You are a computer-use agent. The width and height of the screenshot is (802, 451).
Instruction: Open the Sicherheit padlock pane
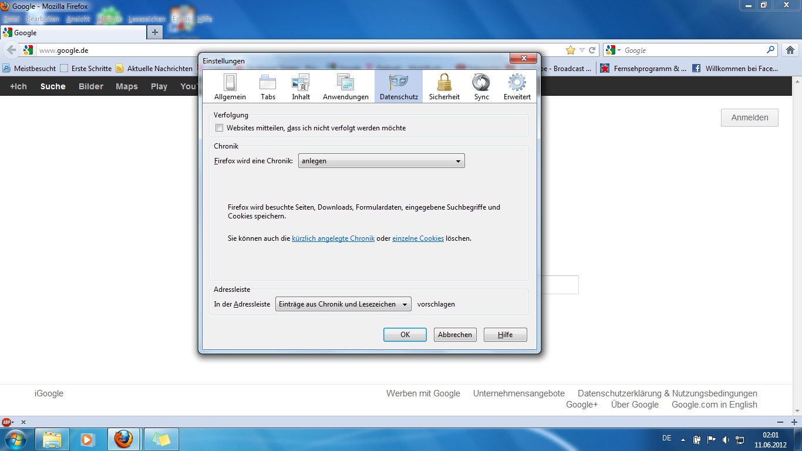(444, 87)
